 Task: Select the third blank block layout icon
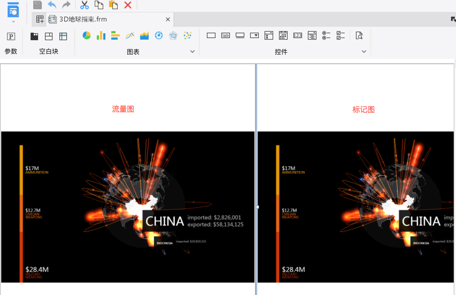click(63, 36)
